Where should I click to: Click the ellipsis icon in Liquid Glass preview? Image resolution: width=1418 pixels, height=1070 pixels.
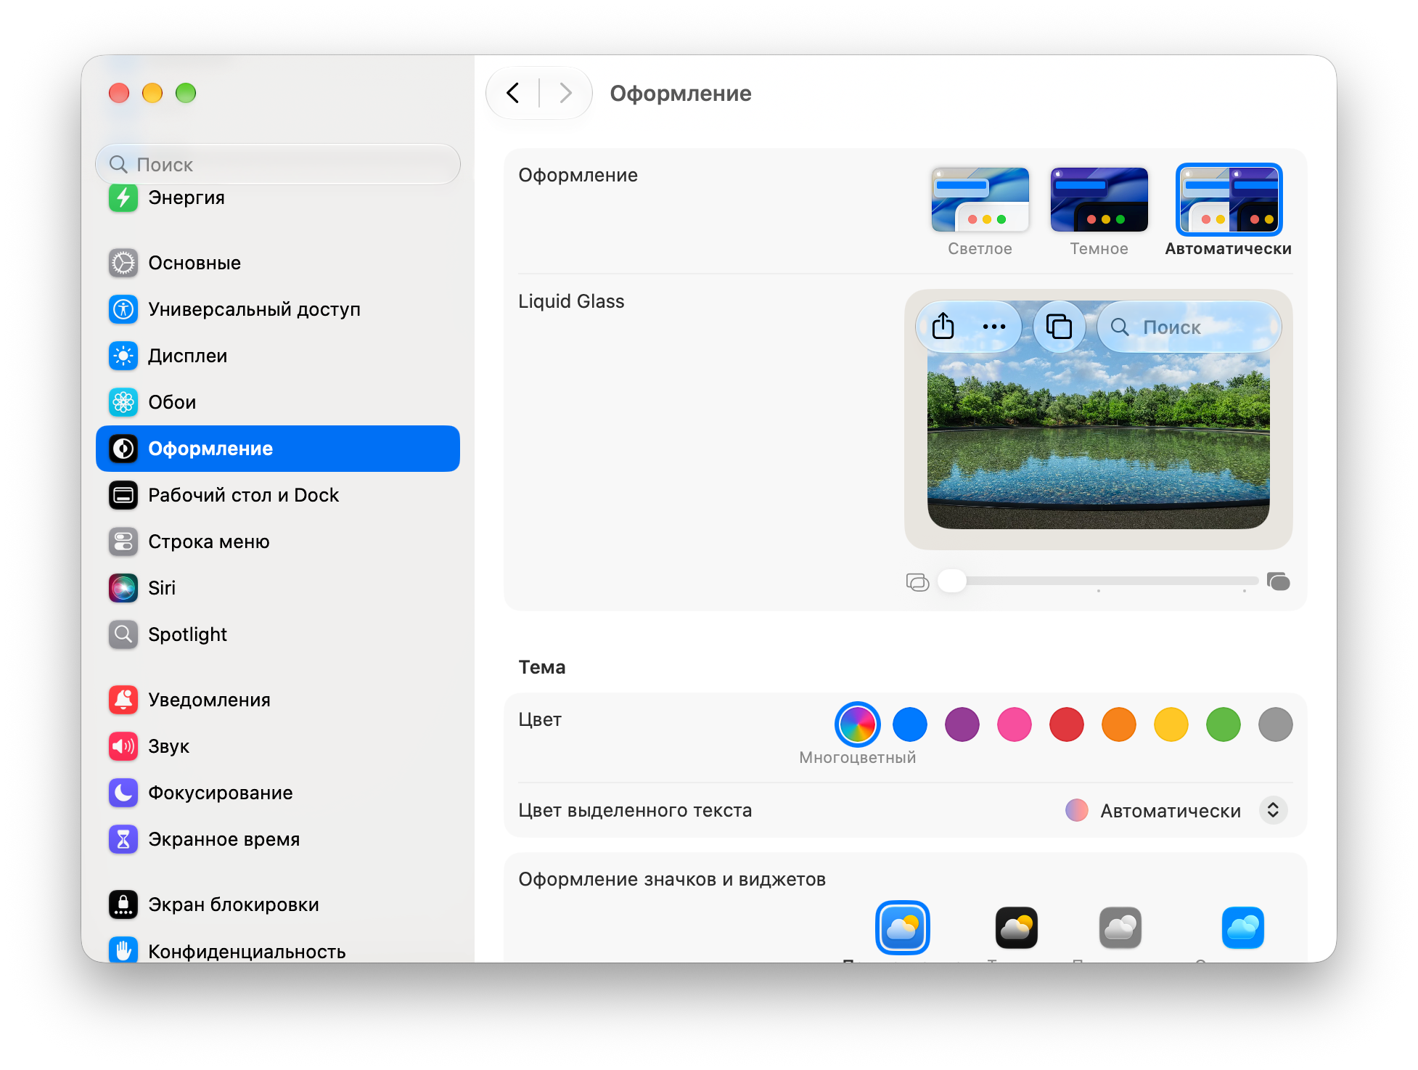tap(993, 327)
